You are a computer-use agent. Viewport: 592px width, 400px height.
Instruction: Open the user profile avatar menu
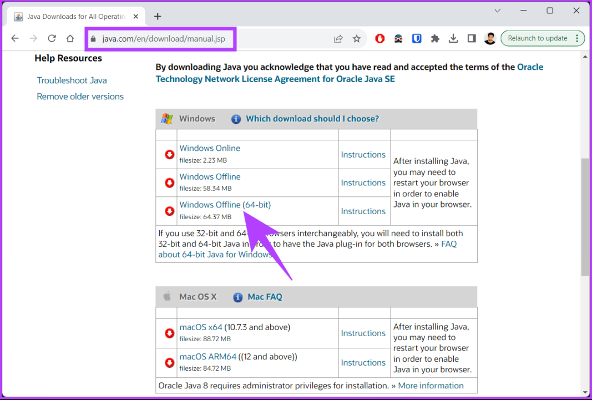tap(490, 38)
